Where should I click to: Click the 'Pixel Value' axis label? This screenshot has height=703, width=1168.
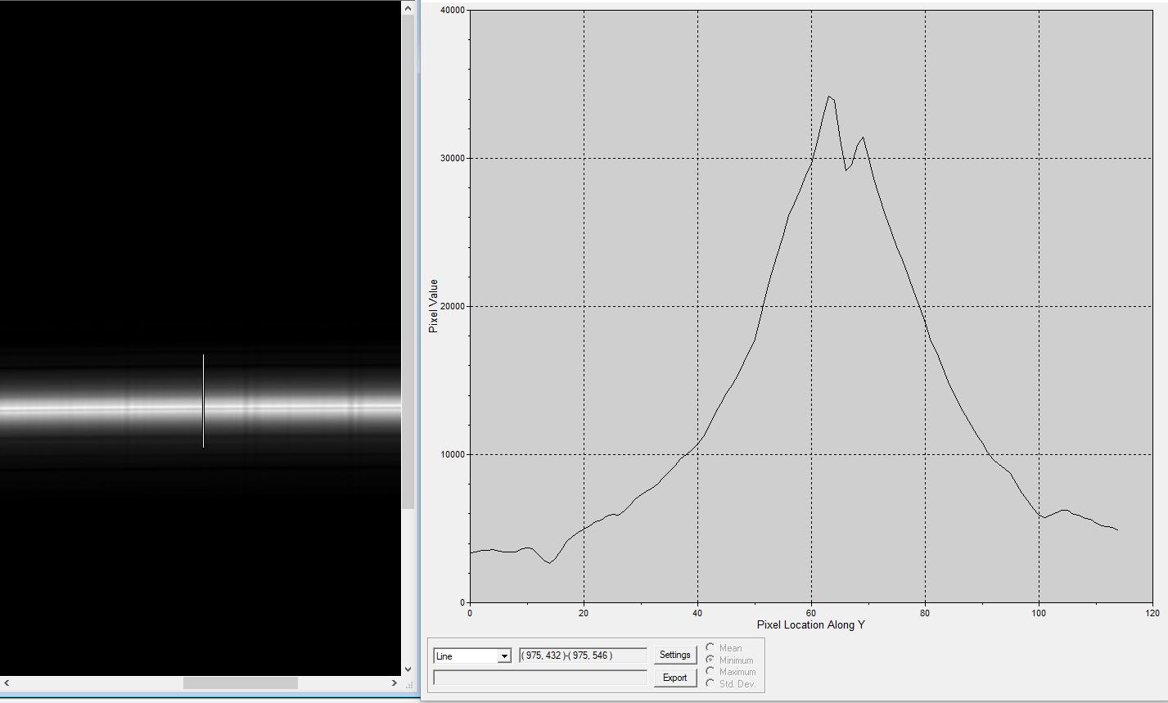(433, 306)
